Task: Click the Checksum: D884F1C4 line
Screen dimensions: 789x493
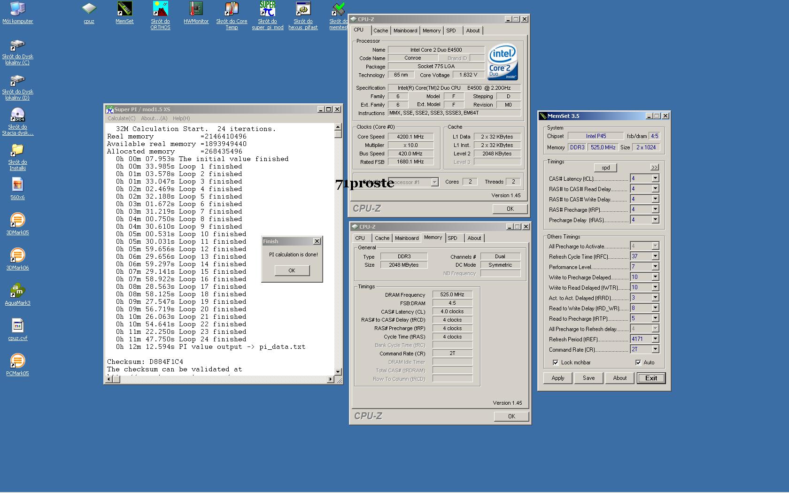Action: (x=145, y=362)
